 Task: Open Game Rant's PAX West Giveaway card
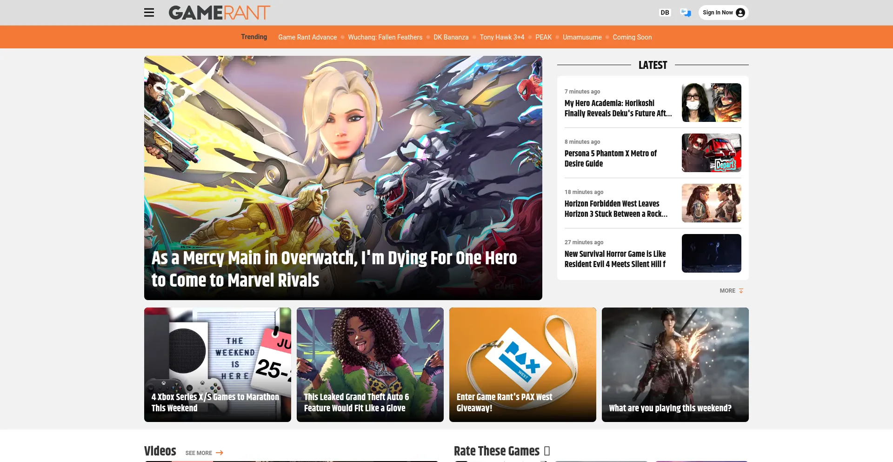[x=523, y=365]
